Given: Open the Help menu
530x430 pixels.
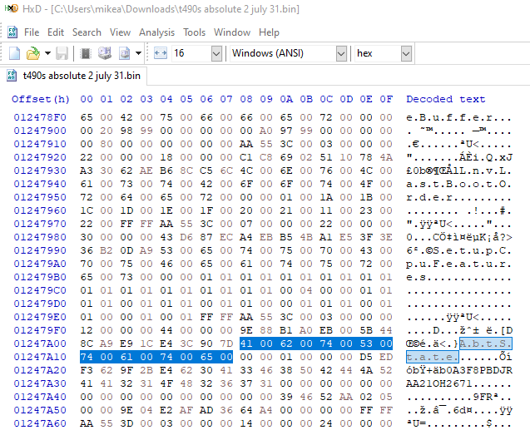Looking at the screenshot, I should click(269, 32).
